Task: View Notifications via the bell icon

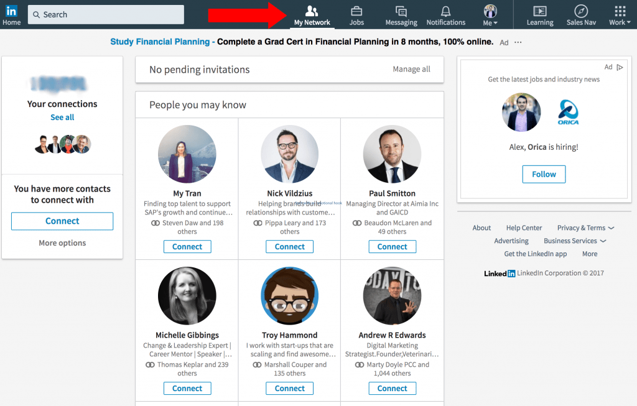Action: [x=445, y=11]
